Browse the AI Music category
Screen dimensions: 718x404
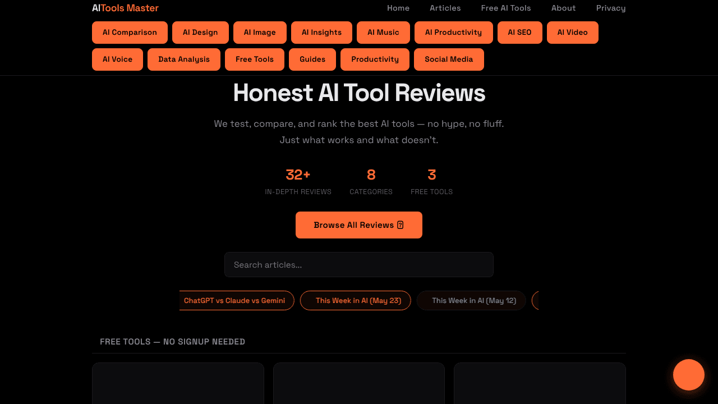pos(383,33)
